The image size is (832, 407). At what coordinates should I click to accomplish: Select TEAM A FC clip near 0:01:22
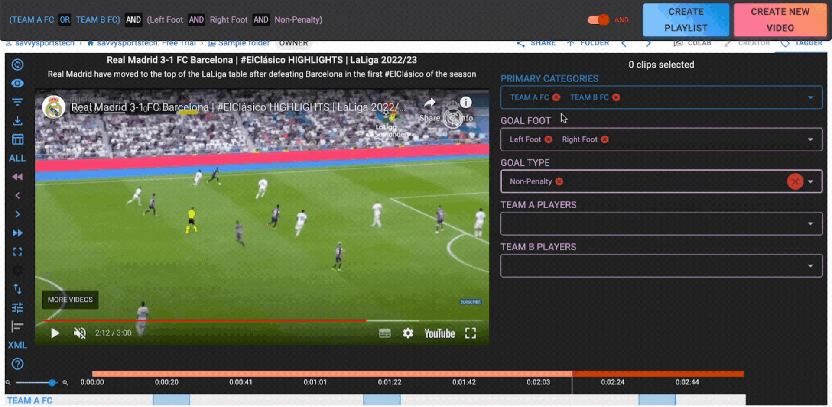382,400
